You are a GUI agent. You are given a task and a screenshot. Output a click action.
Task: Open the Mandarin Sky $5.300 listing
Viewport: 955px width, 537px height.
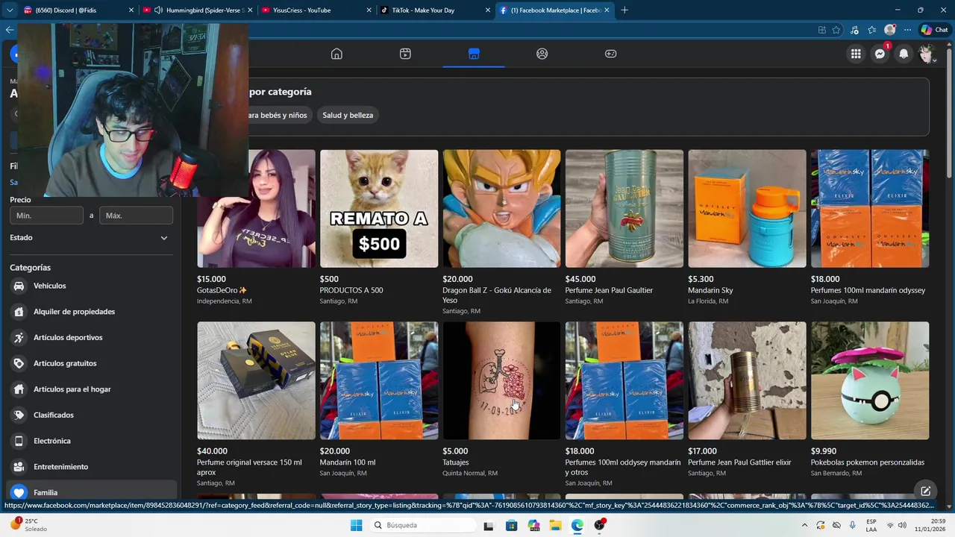coord(747,227)
